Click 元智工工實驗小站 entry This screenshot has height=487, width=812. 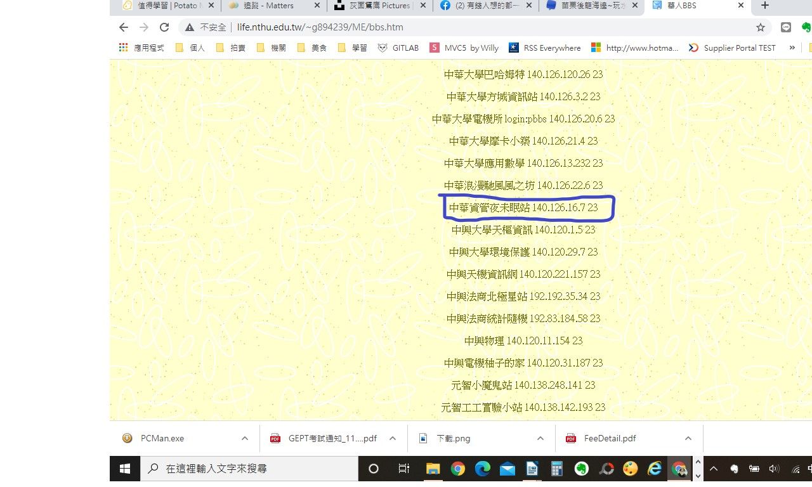point(523,407)
